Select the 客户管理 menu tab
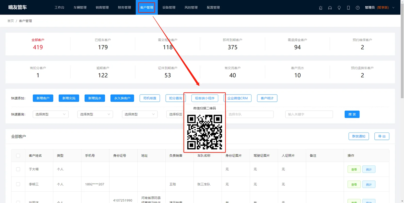This screenshot has width=404, height=203. coord(147,8)
